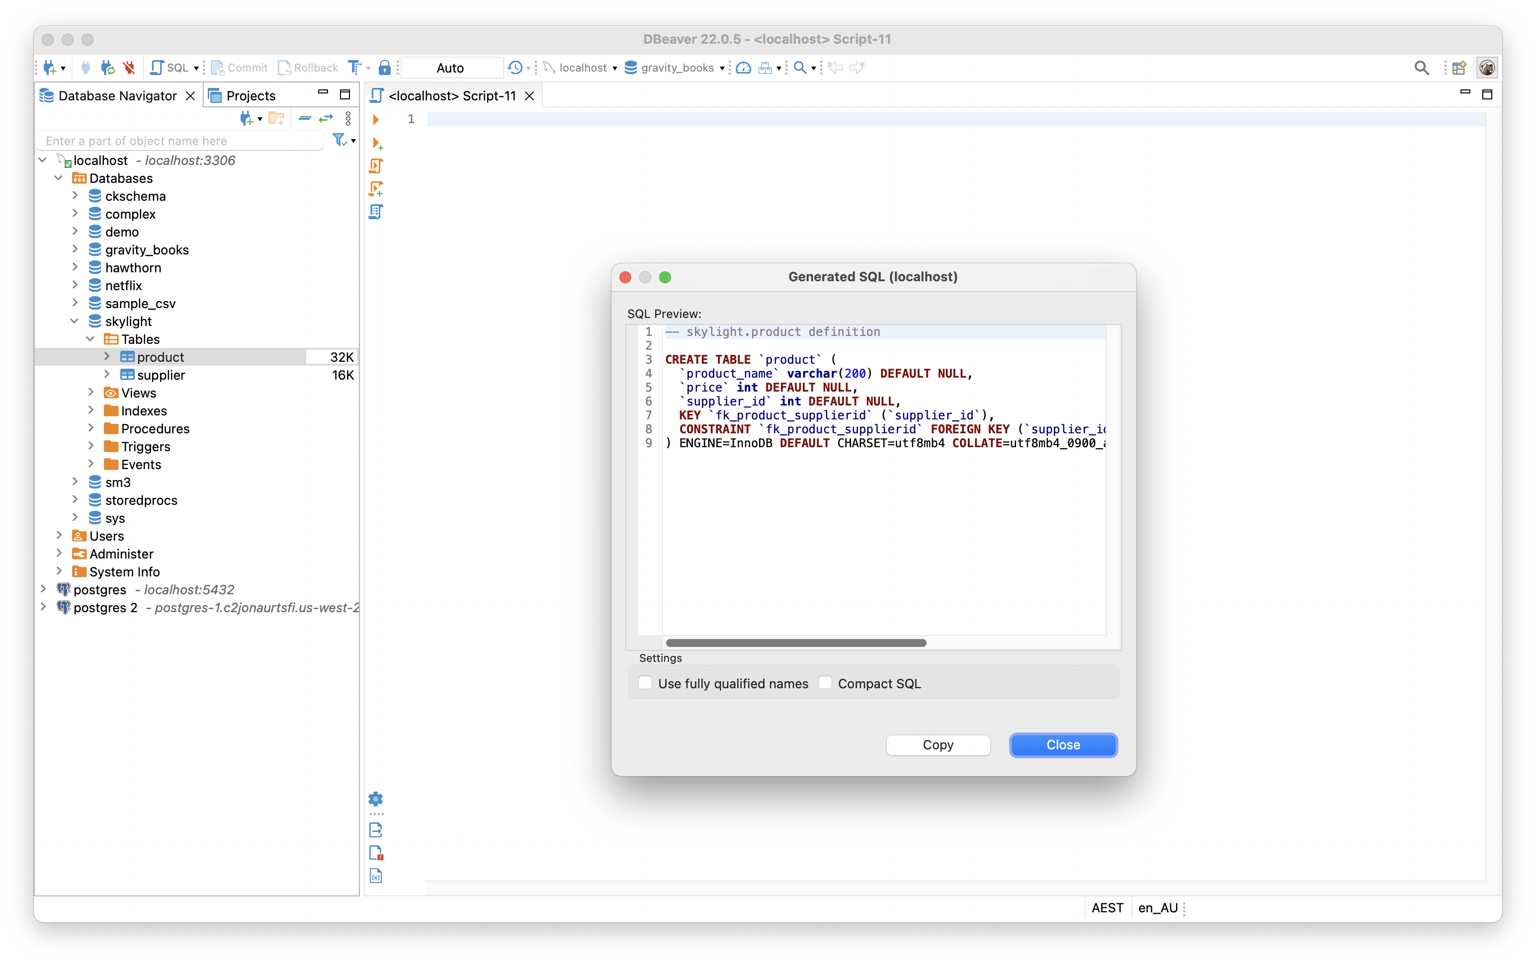The width and height of the screenshot is (1536, 964).
Task: Click the Execute script icon in editor sidebar
Action: pyautogui.click(x=376, y=166)
